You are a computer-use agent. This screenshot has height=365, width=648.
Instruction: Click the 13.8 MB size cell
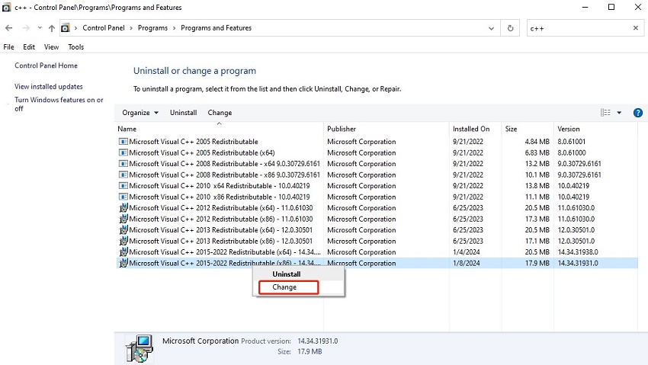(537, 186)
